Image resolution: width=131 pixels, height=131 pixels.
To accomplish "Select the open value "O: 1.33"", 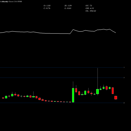I will (x=47, y=6).
